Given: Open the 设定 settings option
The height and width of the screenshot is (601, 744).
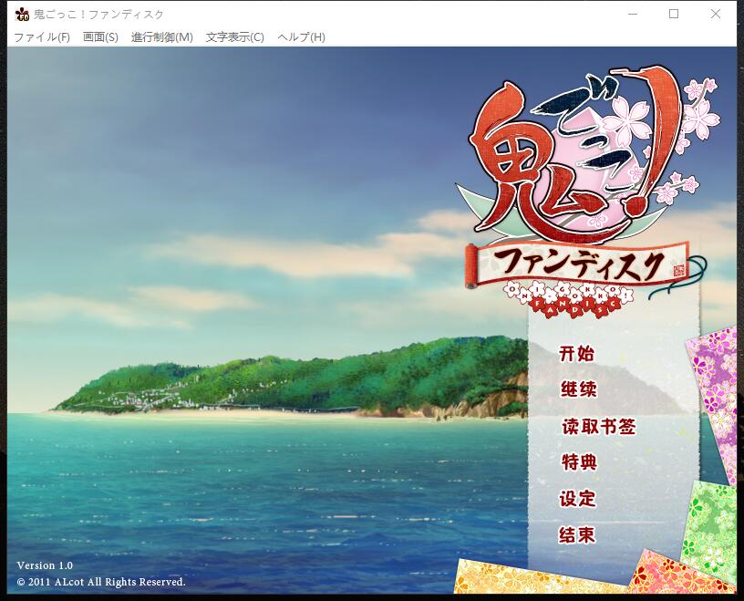Looking at the screenshot, I should click(576, 500).
